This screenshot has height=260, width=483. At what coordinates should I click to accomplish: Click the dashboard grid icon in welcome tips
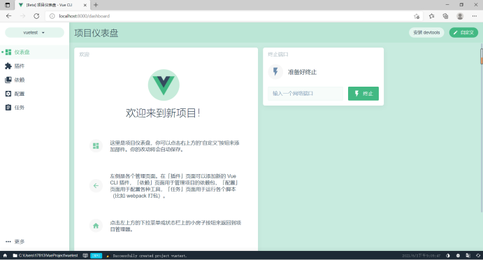[x=96, y=145]
